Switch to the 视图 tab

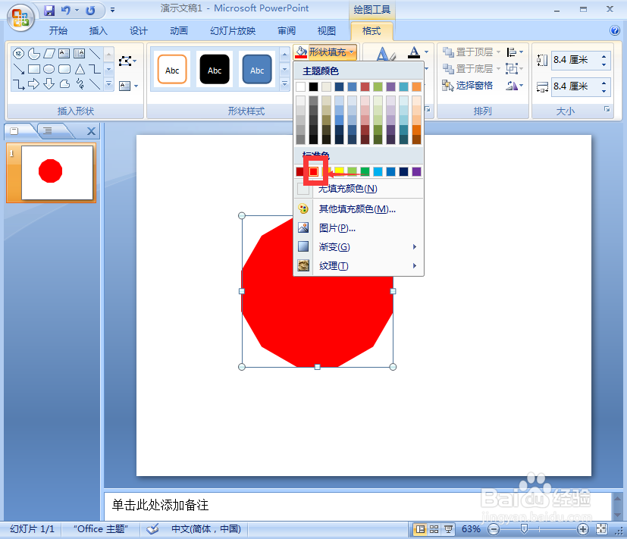pos(326,31)
